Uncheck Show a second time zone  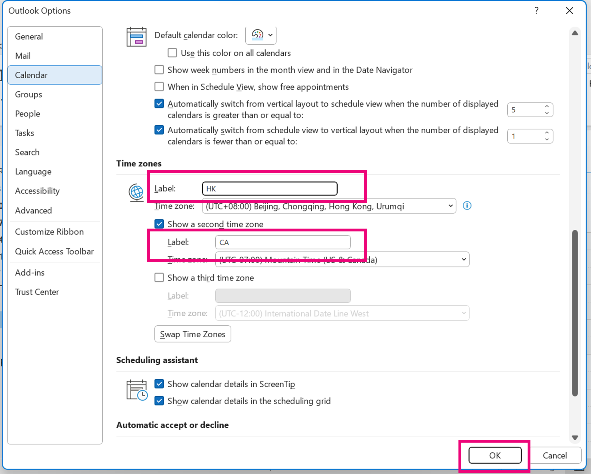(159, 224)
